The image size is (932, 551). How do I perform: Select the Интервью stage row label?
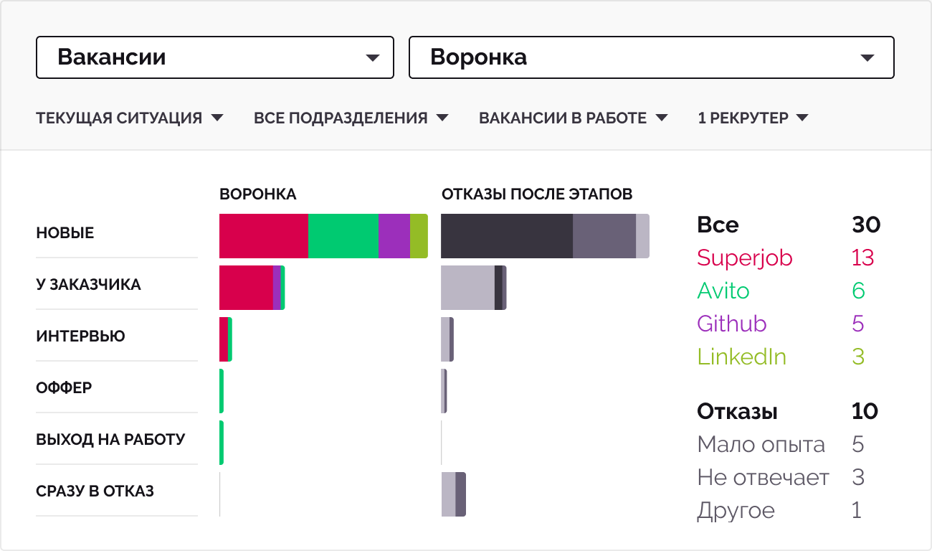coord(80,336)
